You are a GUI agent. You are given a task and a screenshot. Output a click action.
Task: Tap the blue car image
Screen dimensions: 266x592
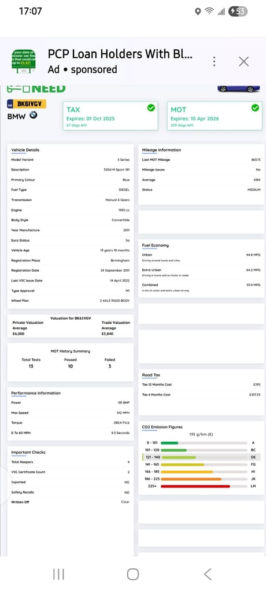click(239, 88)
